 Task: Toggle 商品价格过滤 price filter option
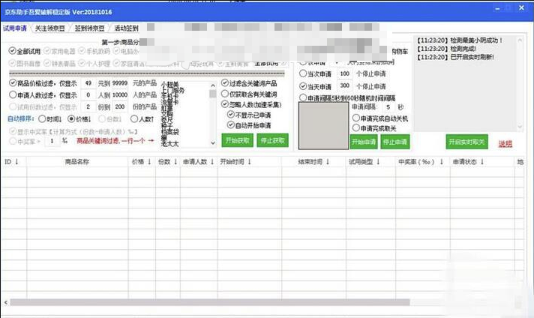tap(43, 83)
